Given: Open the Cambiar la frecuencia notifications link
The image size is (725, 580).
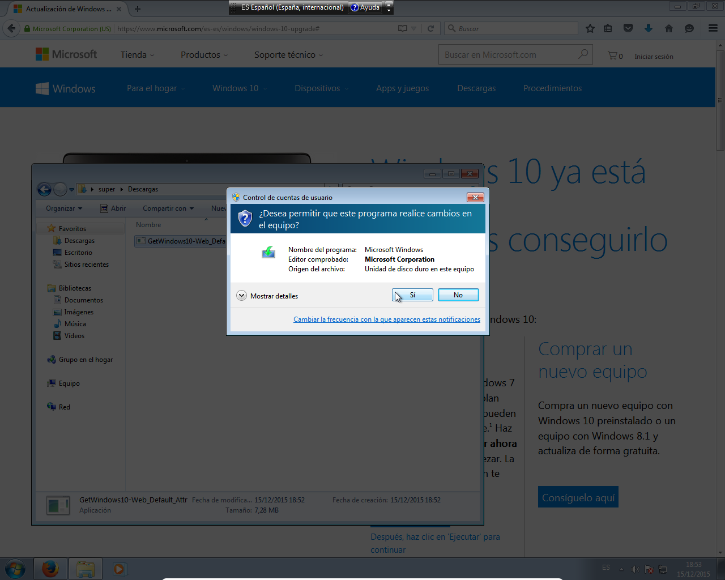Looking at the screenshot, I should (x=387, y=319).
